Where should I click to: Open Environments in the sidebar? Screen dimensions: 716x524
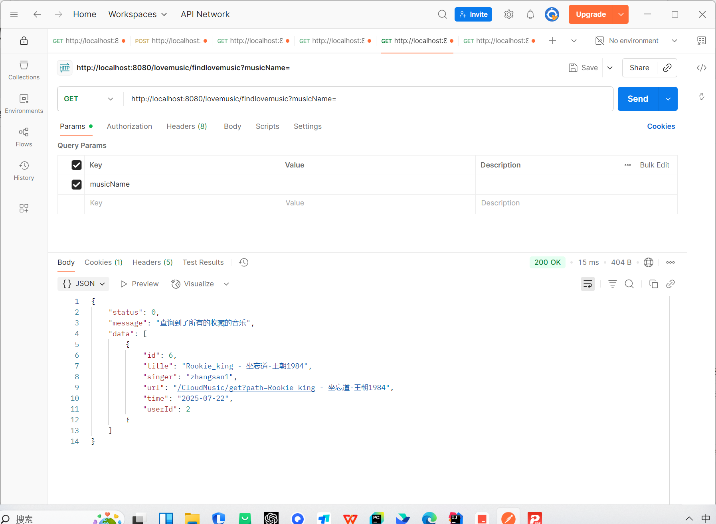(x=24, y=104)
